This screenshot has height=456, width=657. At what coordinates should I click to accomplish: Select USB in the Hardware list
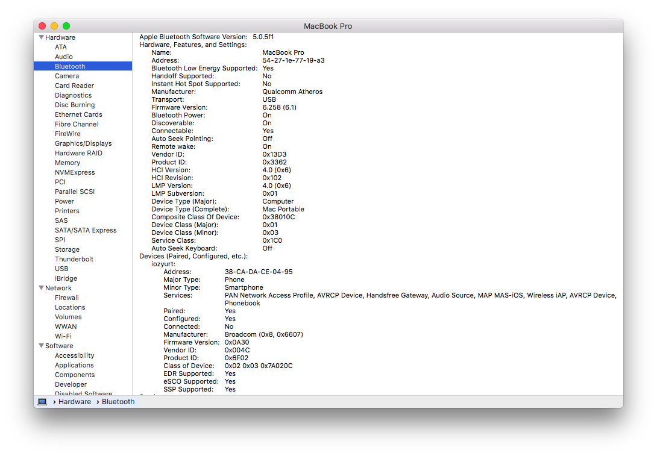[61, 269]
